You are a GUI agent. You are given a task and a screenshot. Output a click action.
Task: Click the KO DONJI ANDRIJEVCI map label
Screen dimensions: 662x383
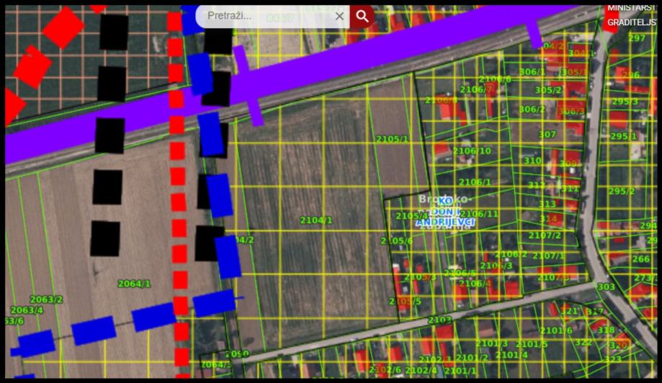point(445,212)
